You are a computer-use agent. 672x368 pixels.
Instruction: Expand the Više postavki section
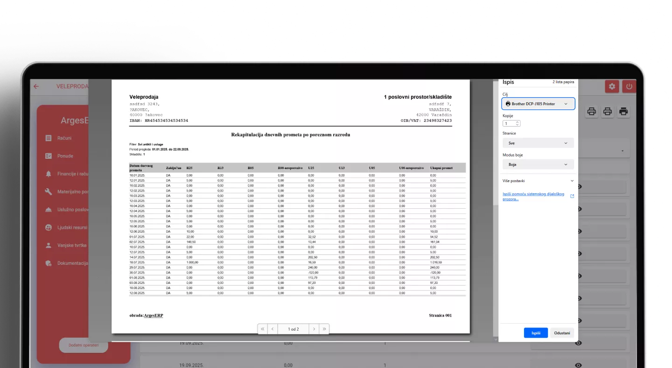[538, 181]
